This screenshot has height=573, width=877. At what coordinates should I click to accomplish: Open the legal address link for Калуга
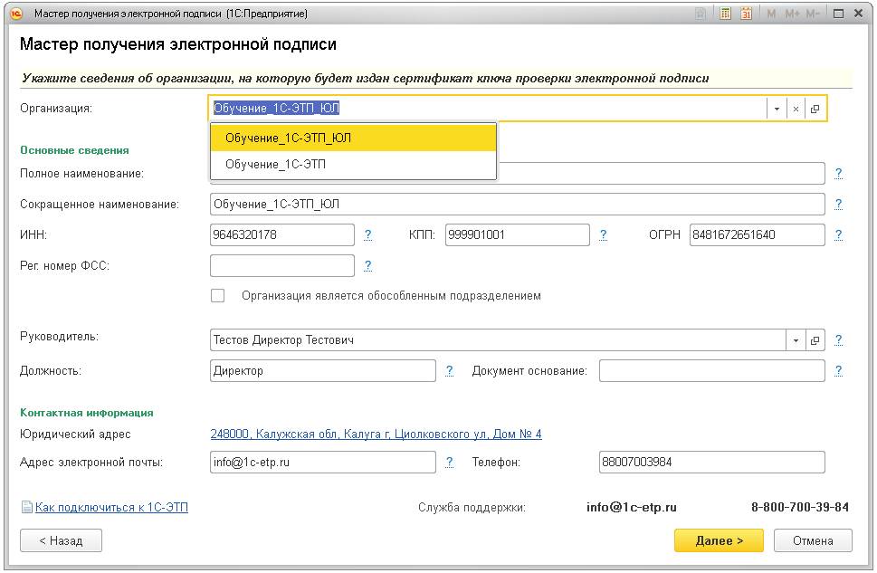click(376, 435)
